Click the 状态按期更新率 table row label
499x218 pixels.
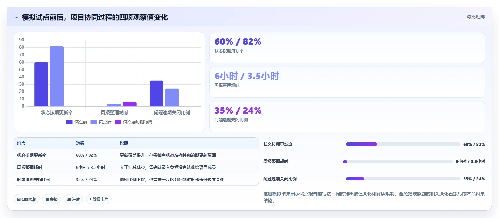click(32, 155)
